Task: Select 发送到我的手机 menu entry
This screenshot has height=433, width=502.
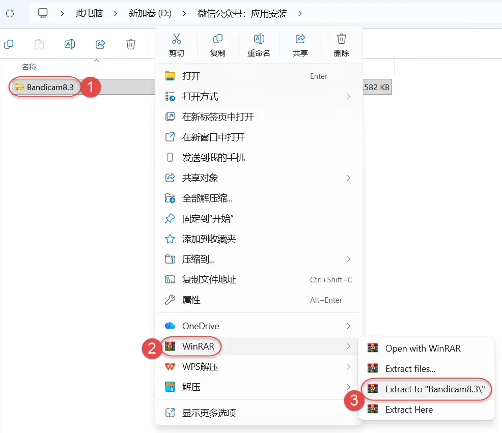Action: point(259,157)
